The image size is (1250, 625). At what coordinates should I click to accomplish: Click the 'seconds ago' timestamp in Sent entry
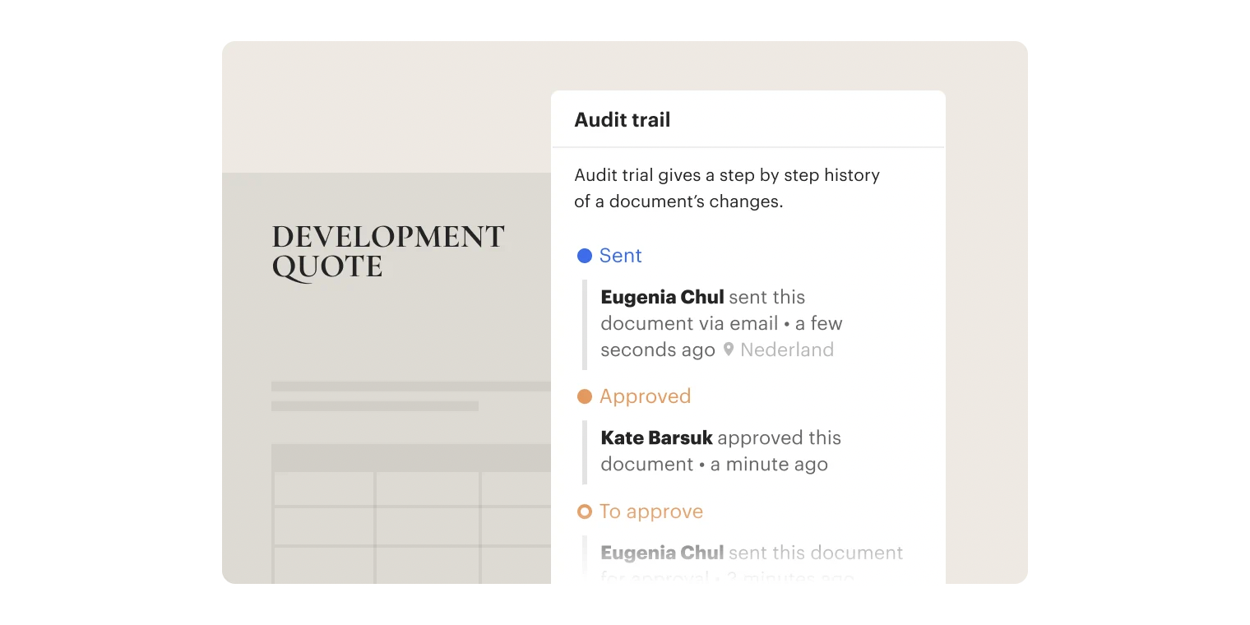pyautogui.click(x=657, y=350)
